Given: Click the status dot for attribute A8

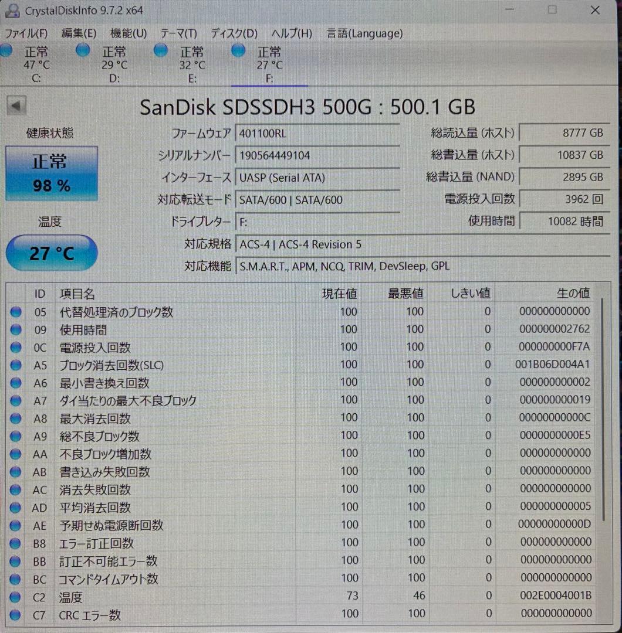Looking at the screenshot, I should pos(15,418).
